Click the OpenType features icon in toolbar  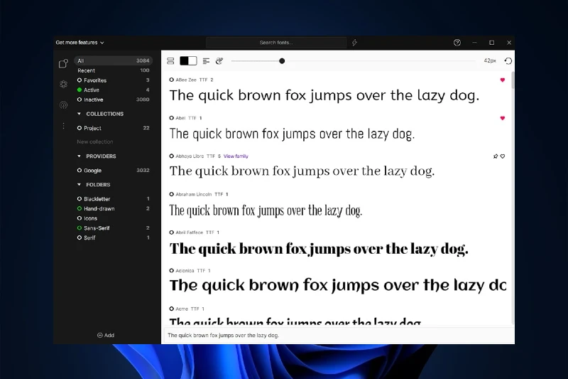pyautogui.click(x=219, y=61)
